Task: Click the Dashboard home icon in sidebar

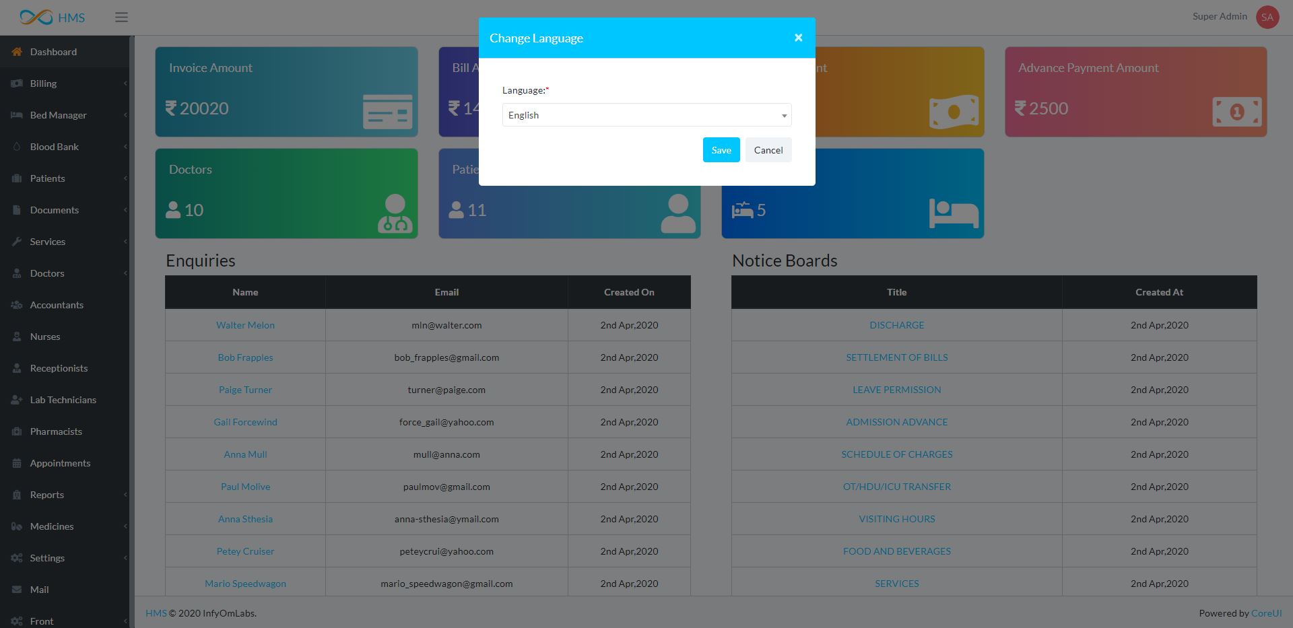Action: click(17, 52)
